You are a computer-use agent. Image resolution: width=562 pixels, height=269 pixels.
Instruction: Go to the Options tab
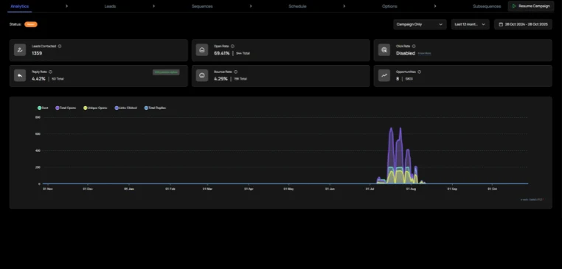pos(389,7)
